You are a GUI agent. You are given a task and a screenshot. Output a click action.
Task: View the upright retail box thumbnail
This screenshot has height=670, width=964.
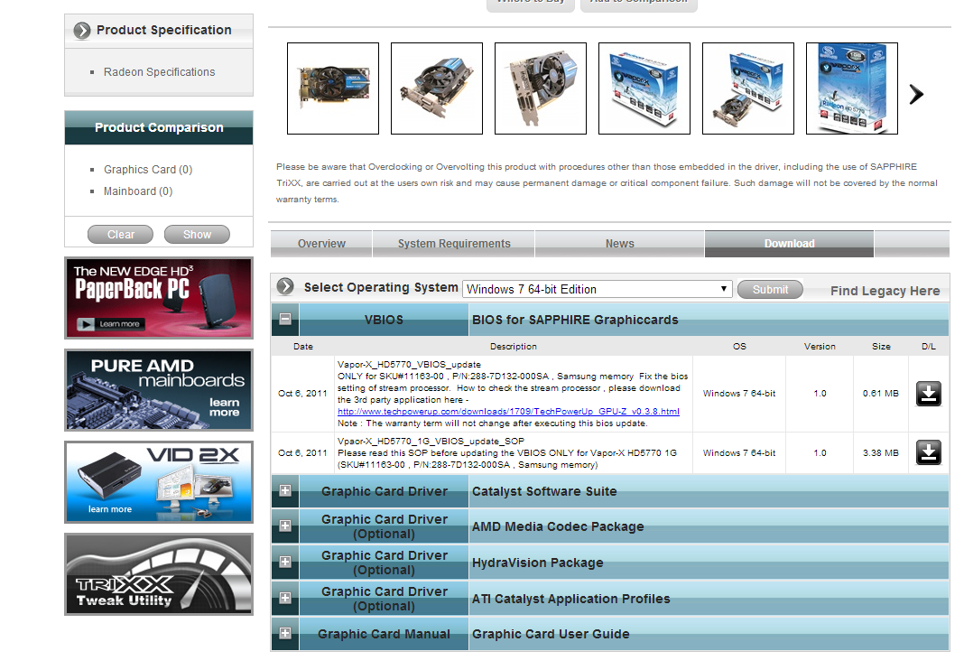tap(852, 88)
